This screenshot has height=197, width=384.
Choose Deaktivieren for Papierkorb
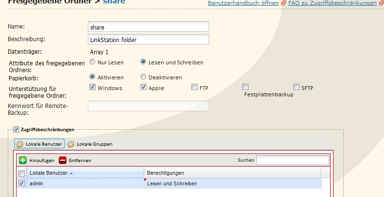tap(143, 77)
